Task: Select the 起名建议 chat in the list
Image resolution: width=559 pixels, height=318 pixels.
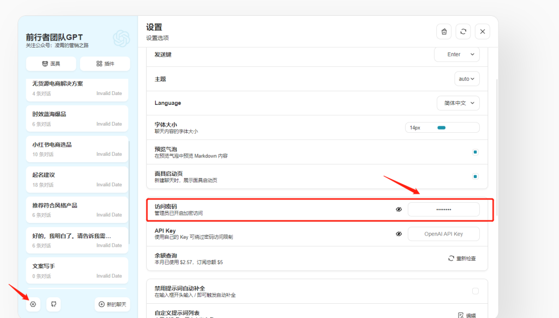Action: pos(77,179)
